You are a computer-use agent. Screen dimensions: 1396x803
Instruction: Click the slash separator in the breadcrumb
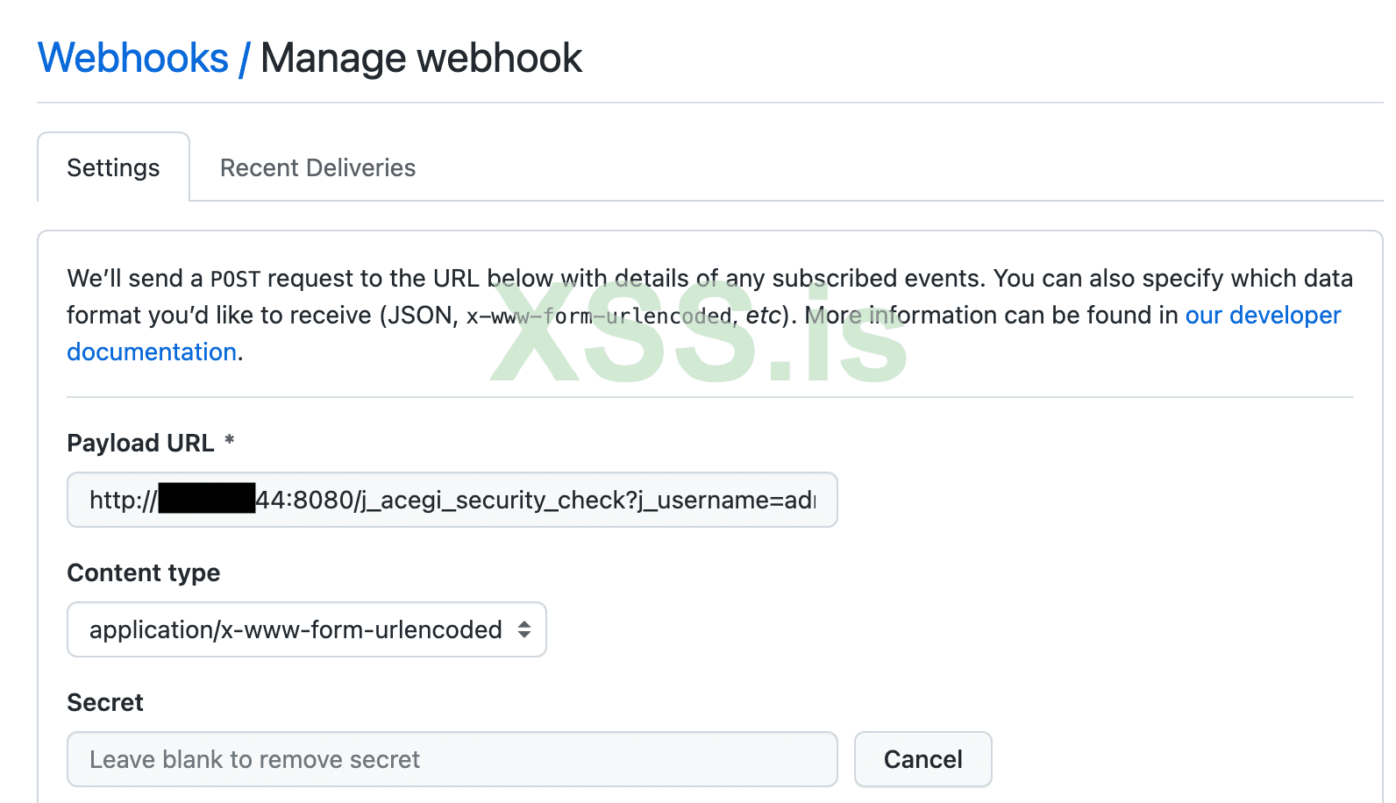click(244, 59)
